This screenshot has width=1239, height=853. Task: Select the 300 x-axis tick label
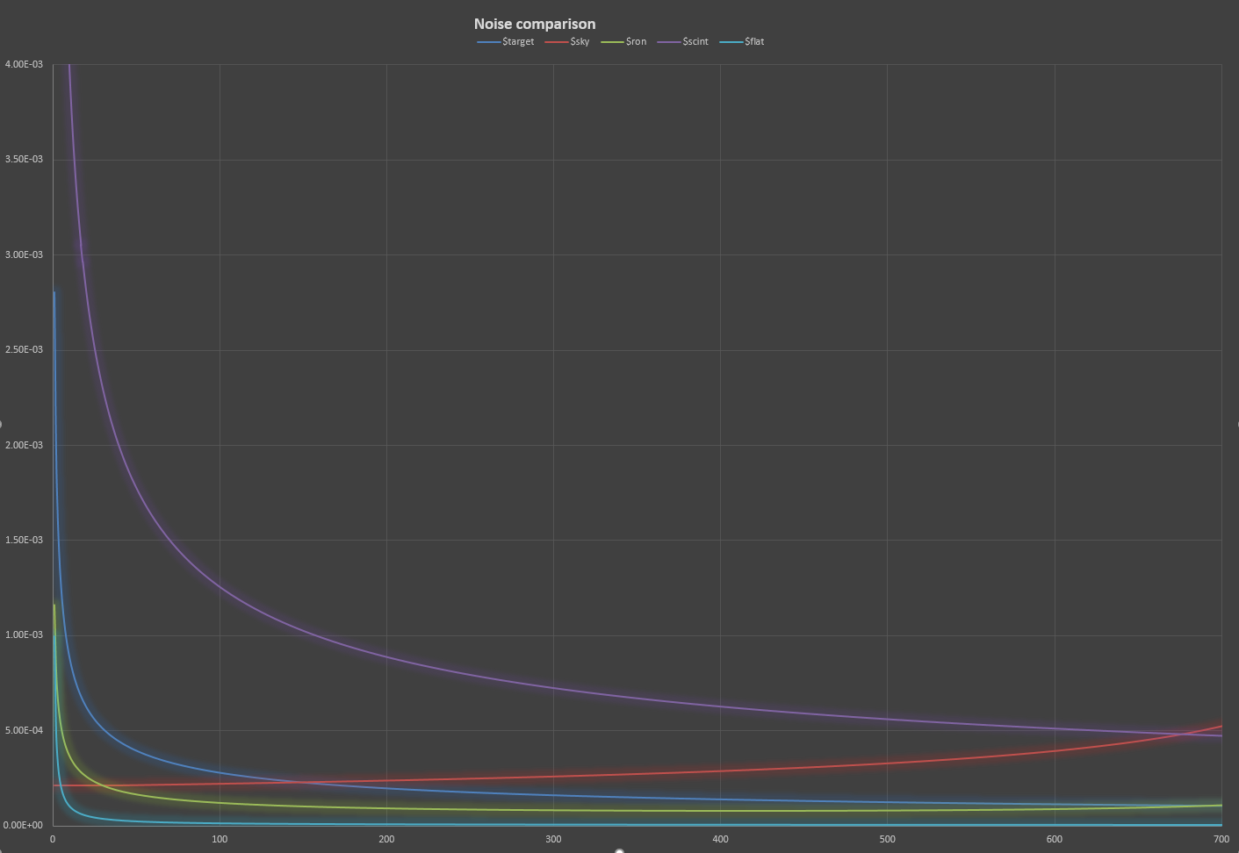[553, 839]
